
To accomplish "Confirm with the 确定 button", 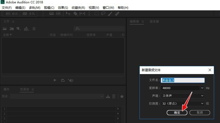I will (177, 112).
